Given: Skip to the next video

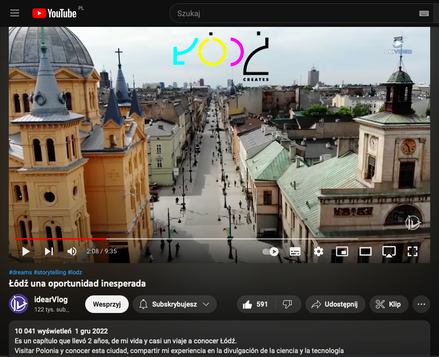Looking at the screenshot, I should pos(49,251).
